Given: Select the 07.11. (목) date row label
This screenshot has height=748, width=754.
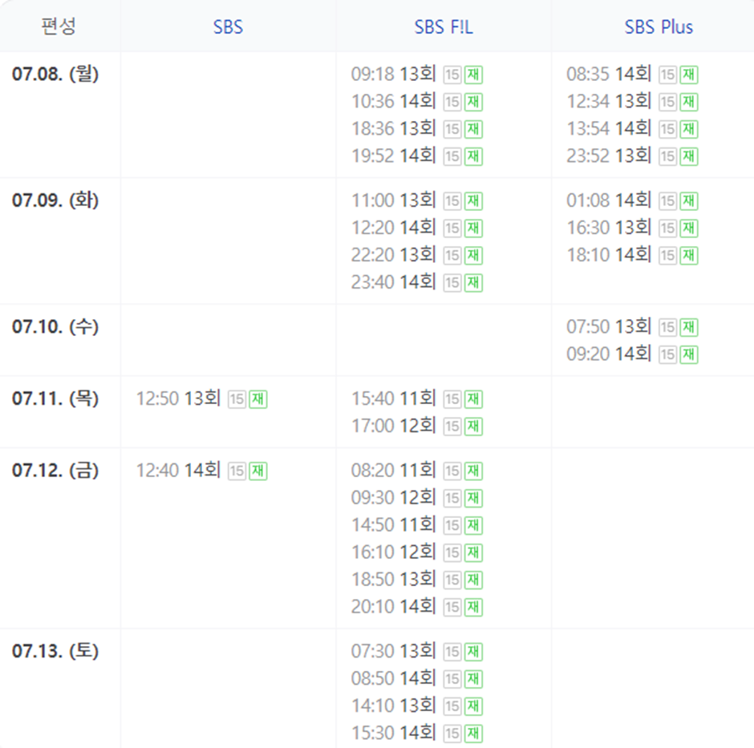Looking at the screenshot, I should click(x=55, y=398).
